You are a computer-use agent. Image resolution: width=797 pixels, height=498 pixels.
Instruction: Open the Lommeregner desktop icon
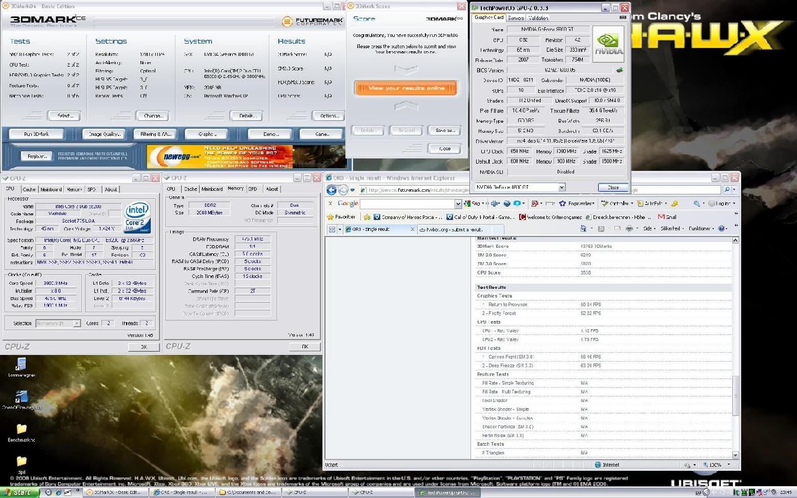(21, 367)
